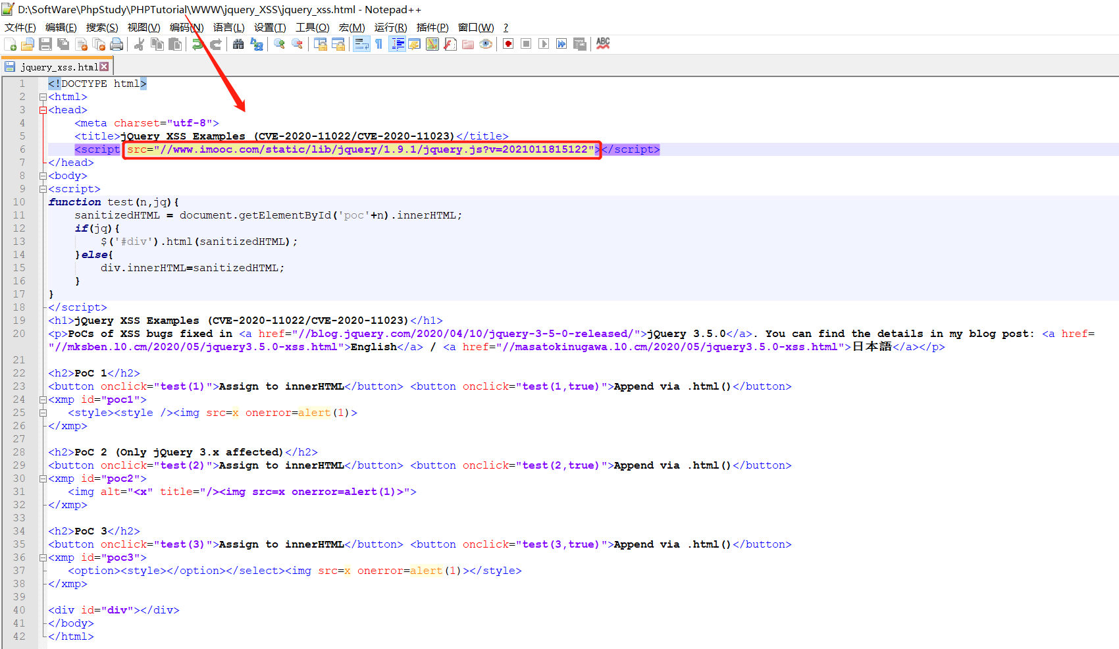
Task: Print the document via printer icon
Action: tap(117, 44)
